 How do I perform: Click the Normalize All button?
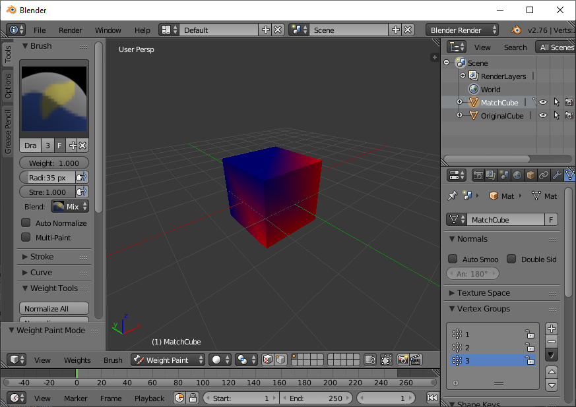click(54, 308)
